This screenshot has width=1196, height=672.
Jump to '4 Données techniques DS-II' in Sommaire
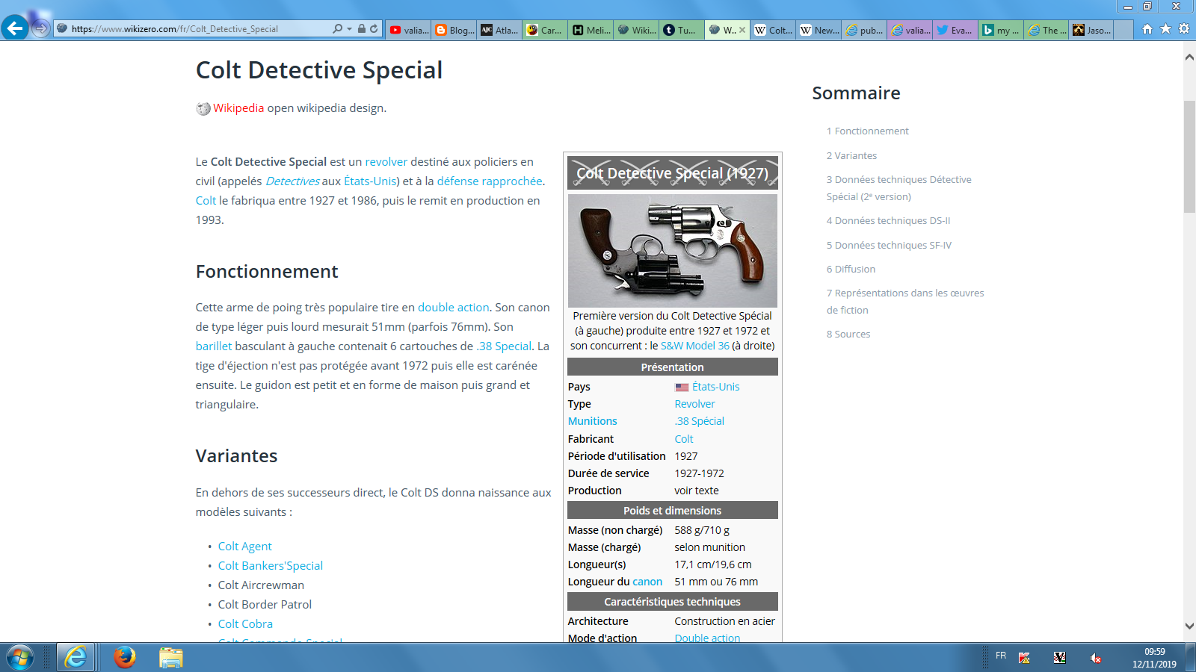pyautogui.click(x=888, y=220)
